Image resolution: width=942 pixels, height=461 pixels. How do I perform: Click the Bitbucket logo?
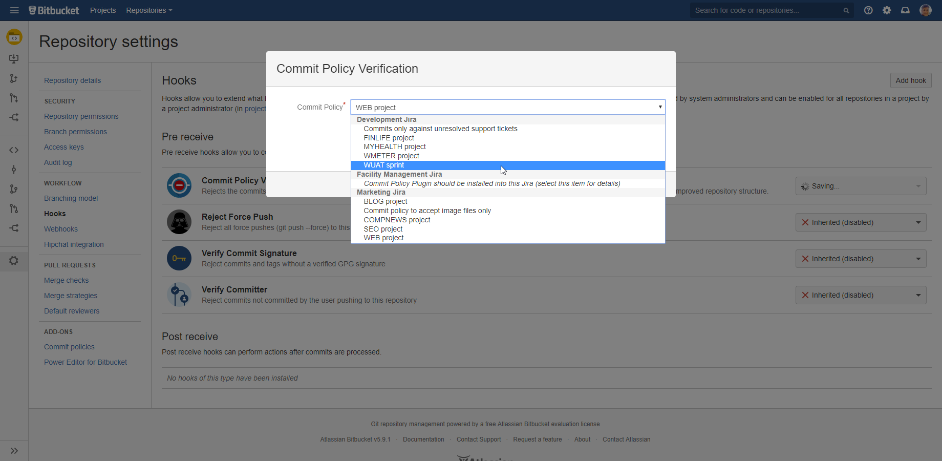pos(54,10)
